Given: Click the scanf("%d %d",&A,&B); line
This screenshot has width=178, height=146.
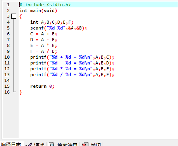Looking at the screenshot, I should (59, 28).
